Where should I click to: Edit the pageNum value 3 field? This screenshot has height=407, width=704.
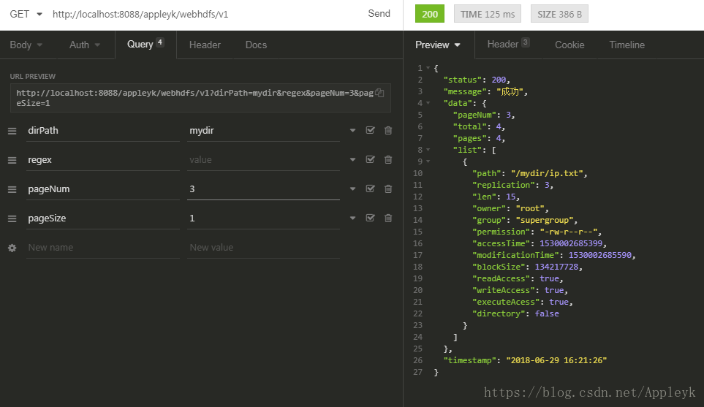click(x=263, y=189)
